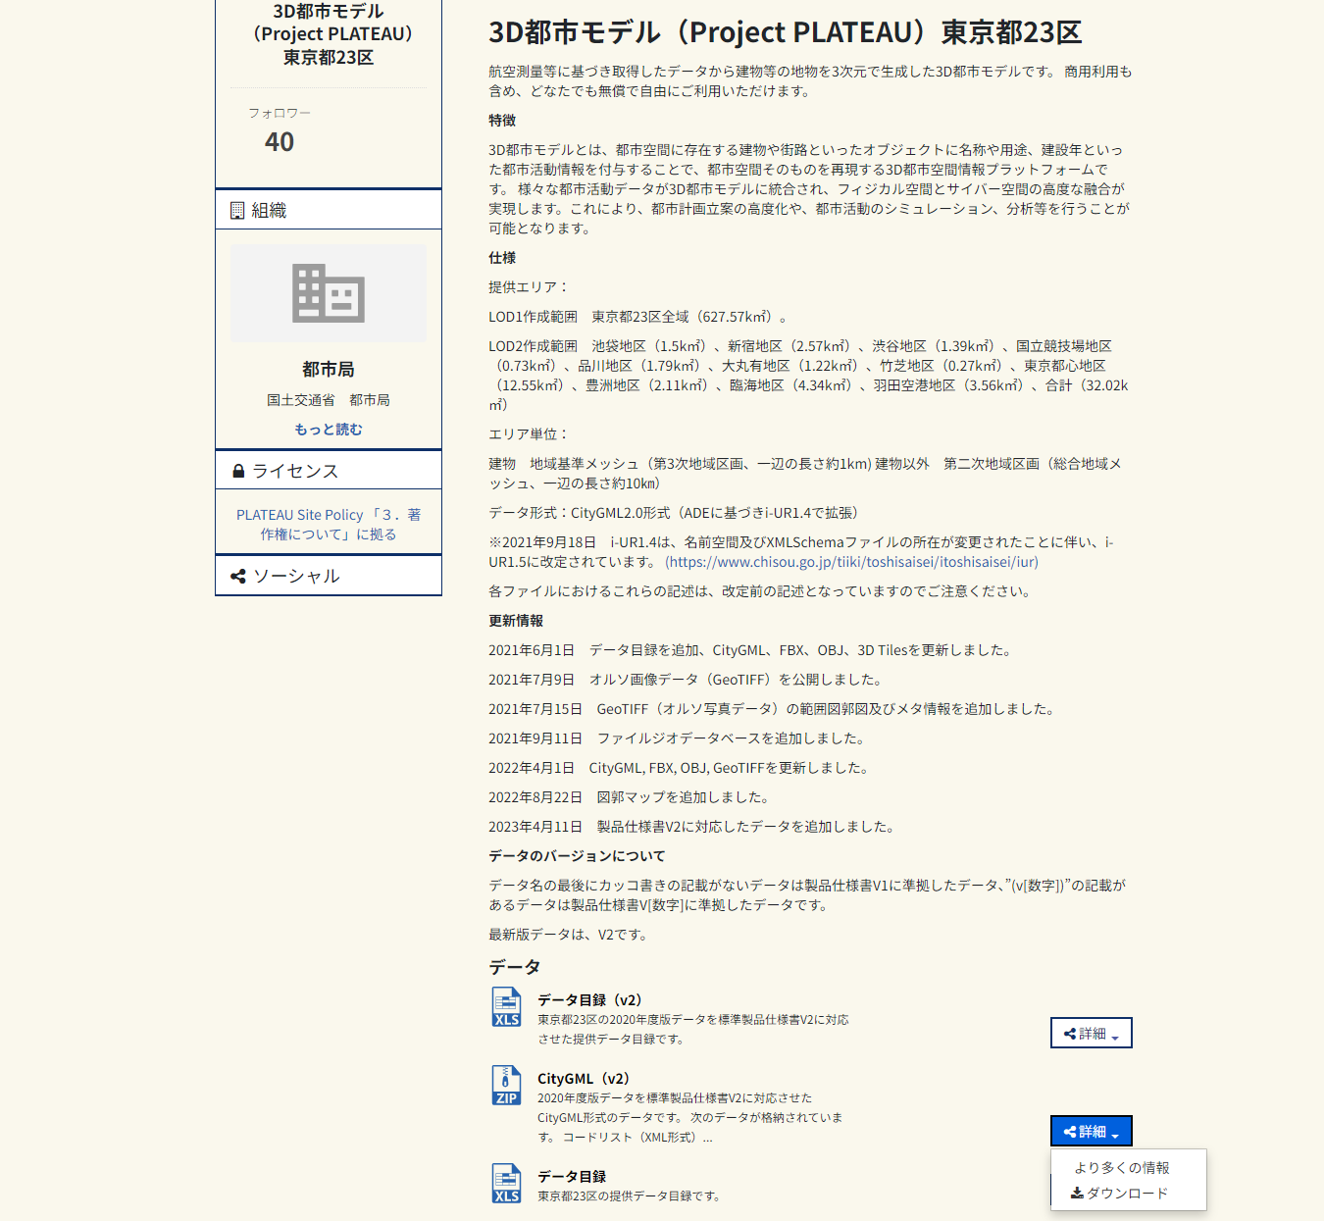Open the PLATEAU Site Policy license link
This screenshot has width=1324, height=1221.
pyautogui.click(x=329, y=524)
